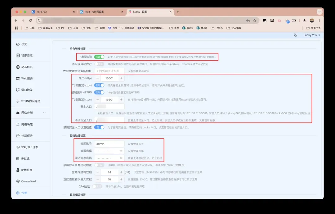The width and height of the screenshot is (335, 214).
Task: Open the 个人博客 bookmark folder
Action: 234,28
